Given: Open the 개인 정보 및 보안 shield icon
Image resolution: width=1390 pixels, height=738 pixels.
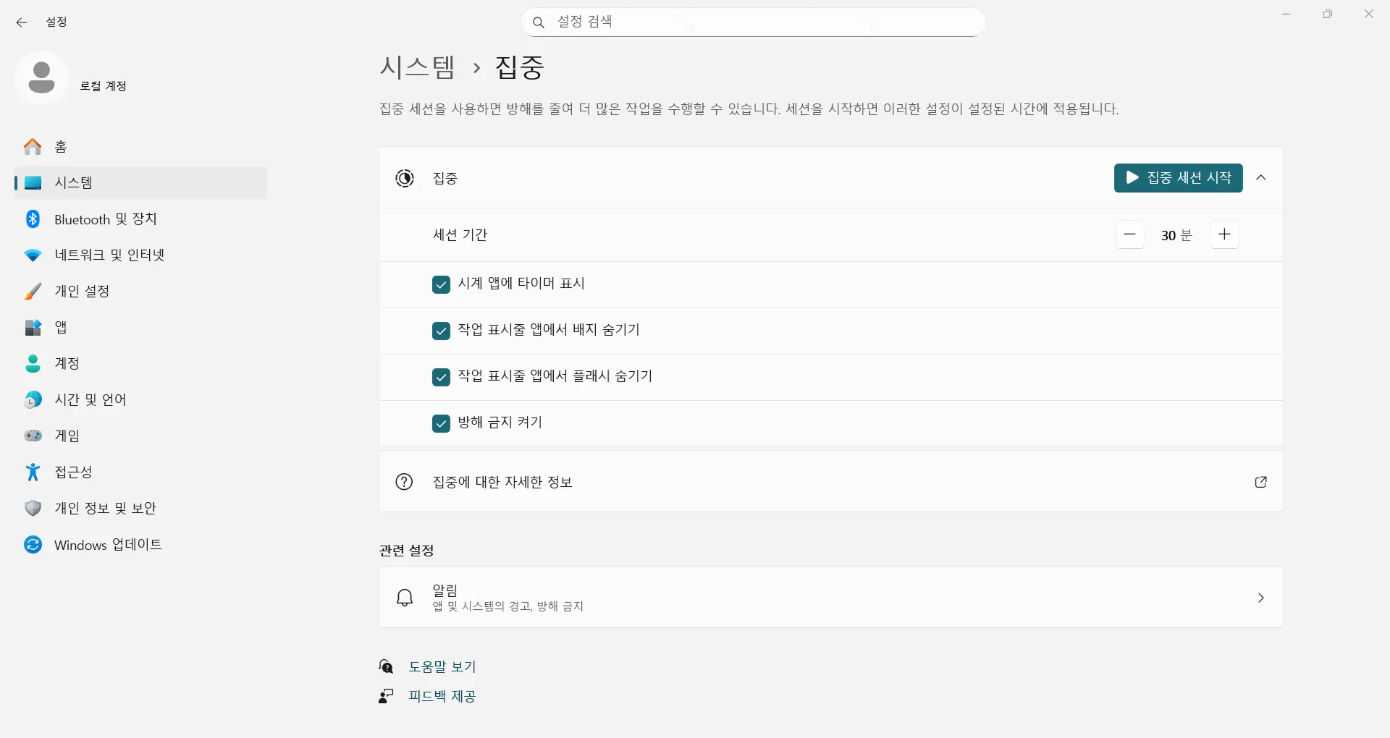Looking at the screenshot, I should pyautogui.click(x=33, y=508).
